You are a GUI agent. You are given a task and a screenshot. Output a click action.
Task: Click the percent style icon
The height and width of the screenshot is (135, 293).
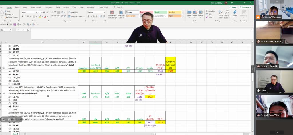[x=93, y=16]
